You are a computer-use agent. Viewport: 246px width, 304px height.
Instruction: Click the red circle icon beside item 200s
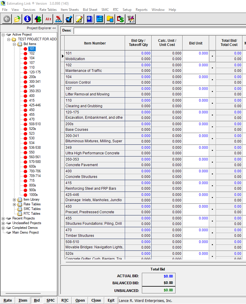tap(25, 77)
